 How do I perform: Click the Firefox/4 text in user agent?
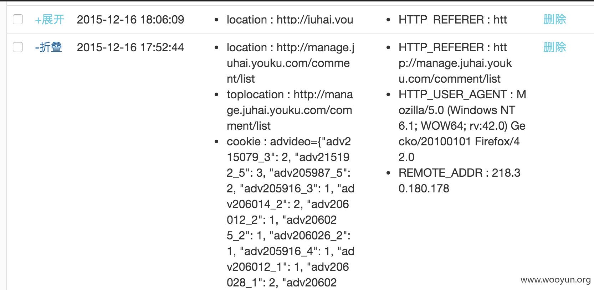(x=497, y=141)
